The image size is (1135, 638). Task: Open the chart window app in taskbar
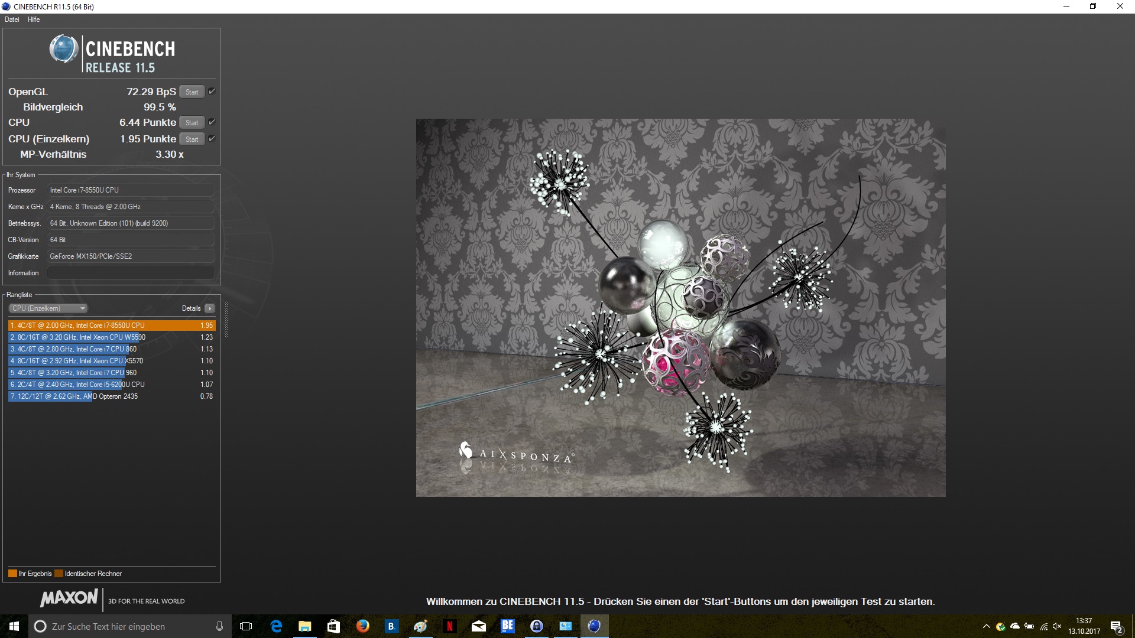(x=565, y=626)
